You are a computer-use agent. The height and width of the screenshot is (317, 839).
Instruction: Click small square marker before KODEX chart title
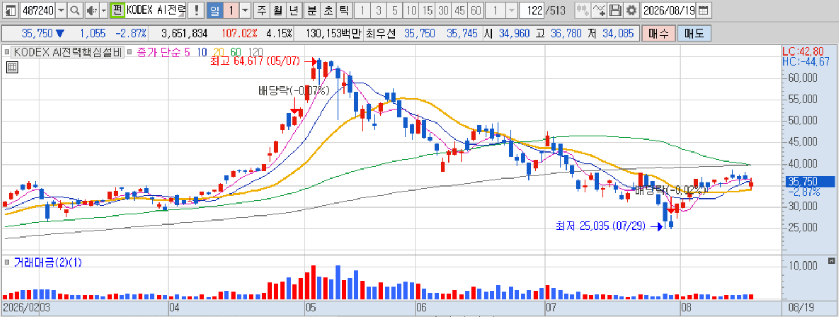pyautogui.click(x=7, y=52)
